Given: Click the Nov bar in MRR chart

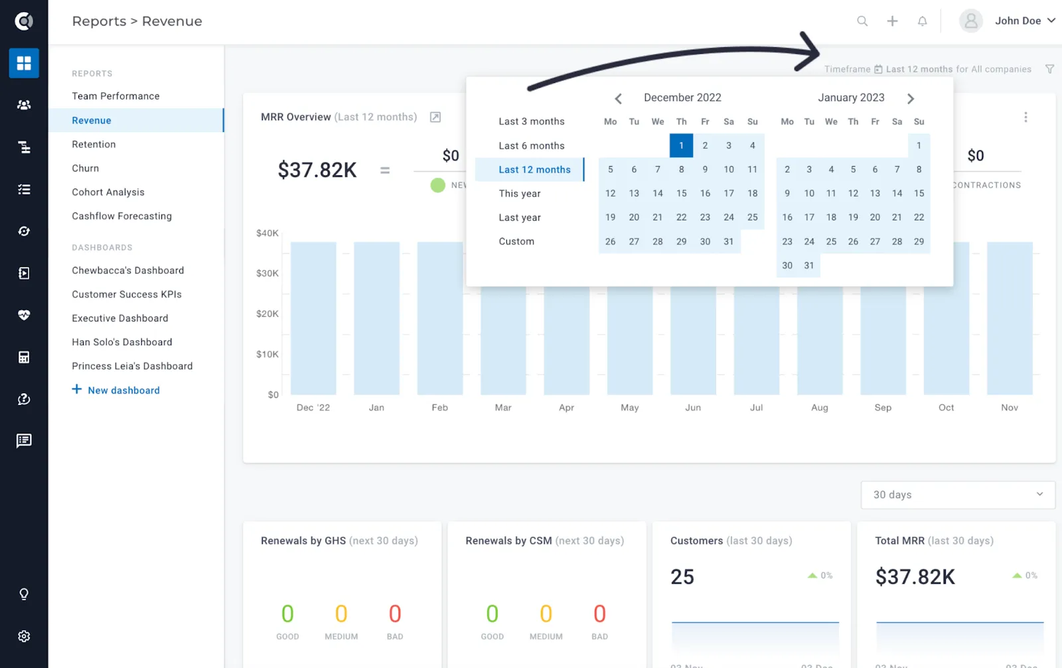Looking at the screenshot, I should tap(1010, 318).
